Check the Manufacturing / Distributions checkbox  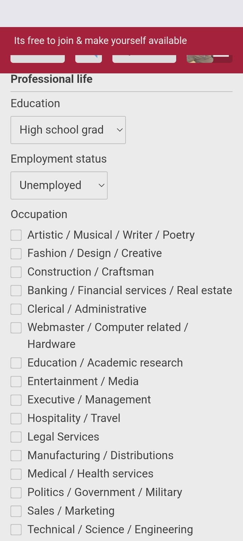(x=16, y=455)
